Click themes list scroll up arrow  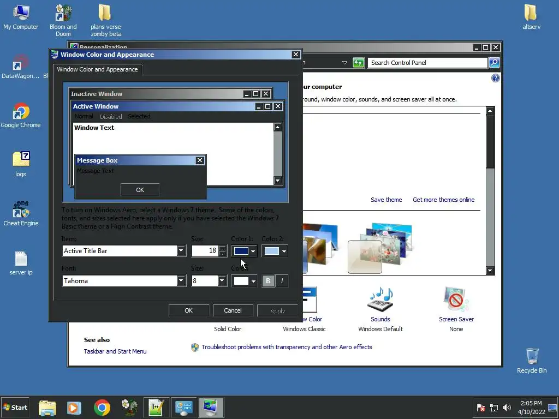coord(490,111)
